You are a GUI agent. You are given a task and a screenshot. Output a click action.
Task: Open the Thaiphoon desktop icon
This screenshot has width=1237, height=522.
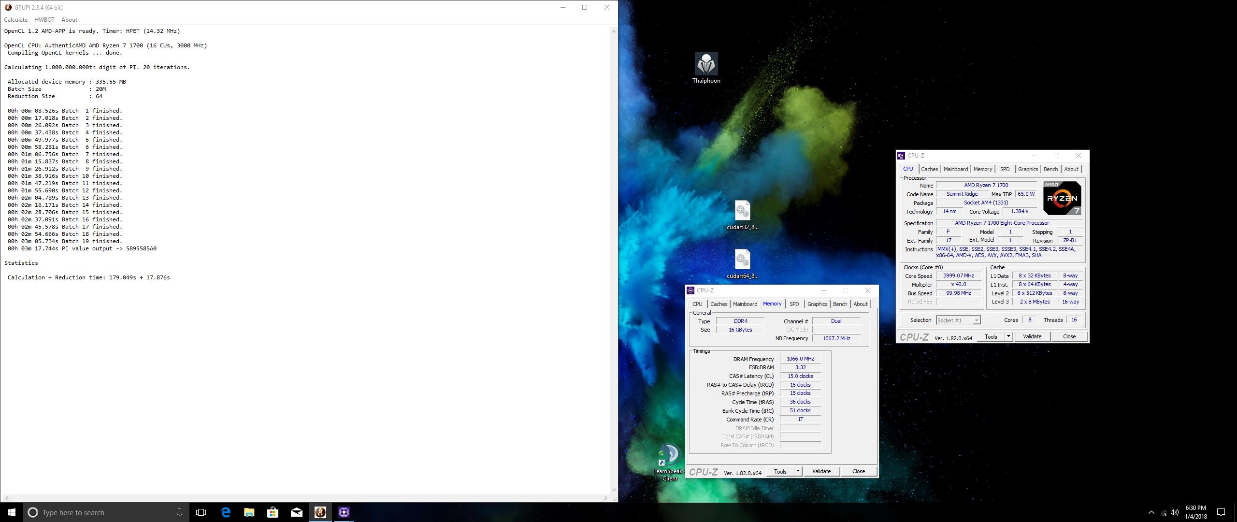click(x=706, y=68)
